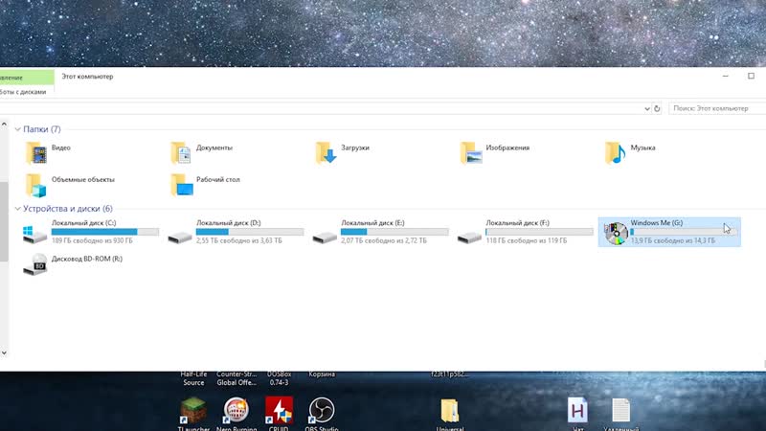
Task: Collapse the Папки (7) group
Action: (18, 129)
